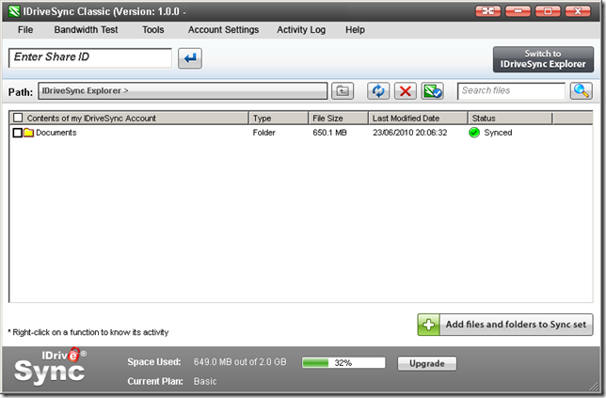Click the green Synced status icon

(474, 133)
